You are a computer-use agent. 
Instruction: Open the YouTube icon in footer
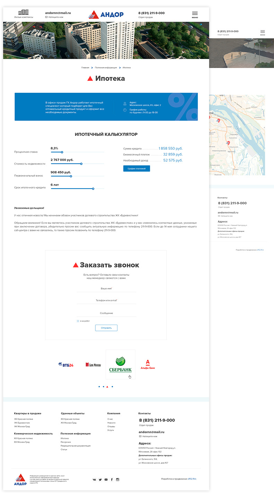click(106, 480)
